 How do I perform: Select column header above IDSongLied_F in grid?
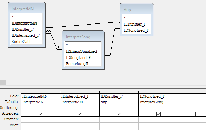(158, 92)
